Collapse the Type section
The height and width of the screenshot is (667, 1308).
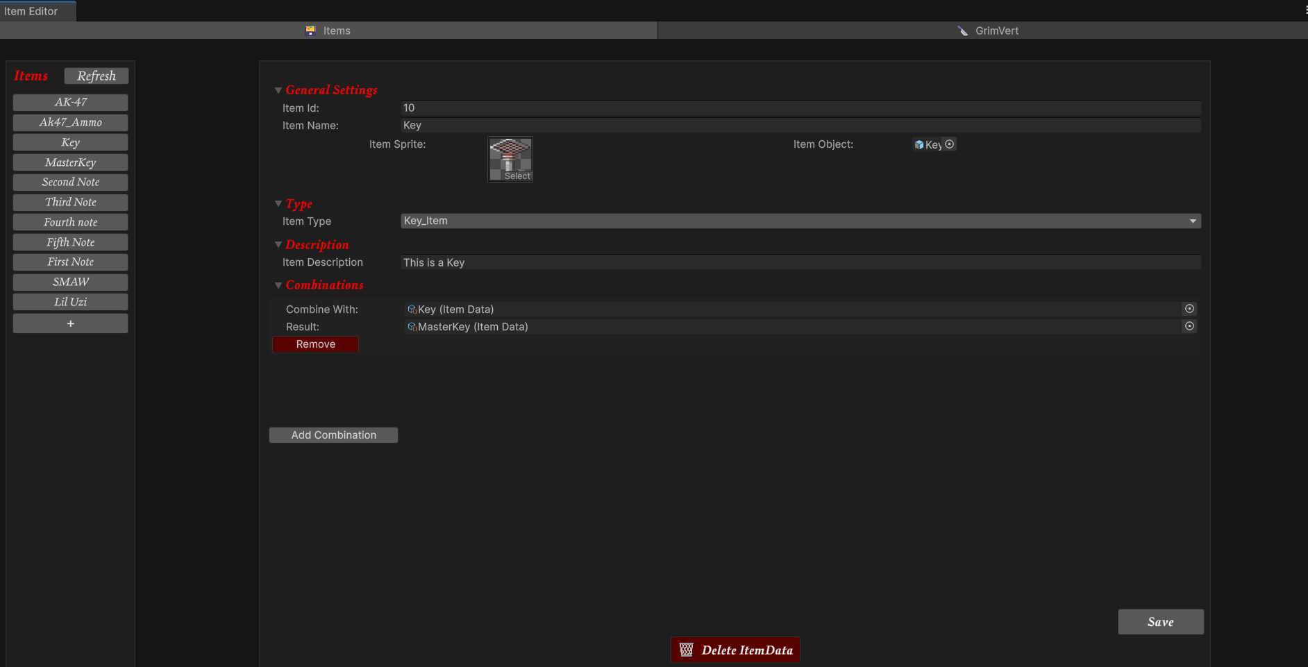point(278,204)
